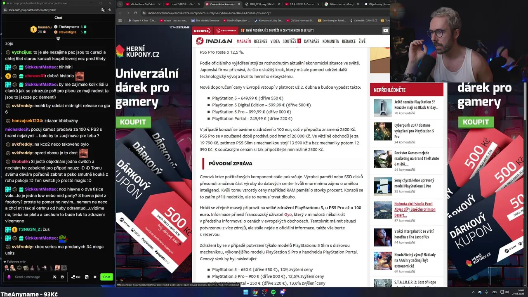
Task: Click the contest banner about 2 soutěže
Action: click(x=277, y=31)
